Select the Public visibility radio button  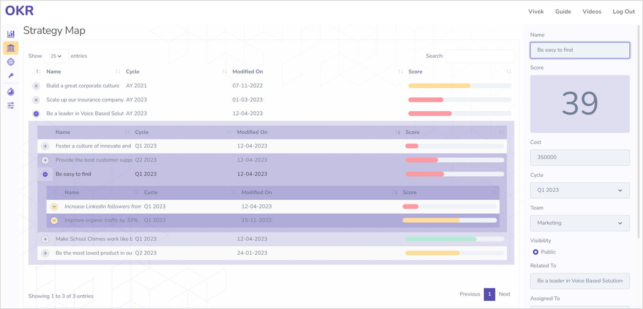(x=535, y=252)
